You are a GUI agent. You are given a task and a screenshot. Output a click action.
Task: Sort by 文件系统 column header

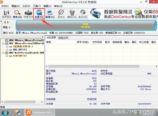click(x=97, y=42)
